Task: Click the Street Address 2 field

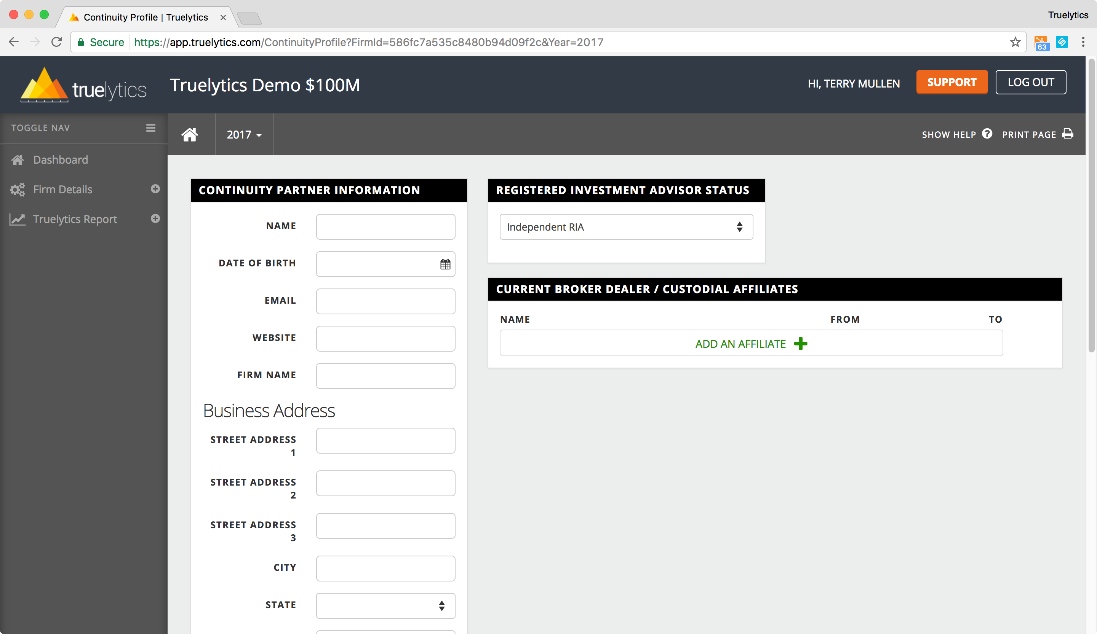Action: 385,483
